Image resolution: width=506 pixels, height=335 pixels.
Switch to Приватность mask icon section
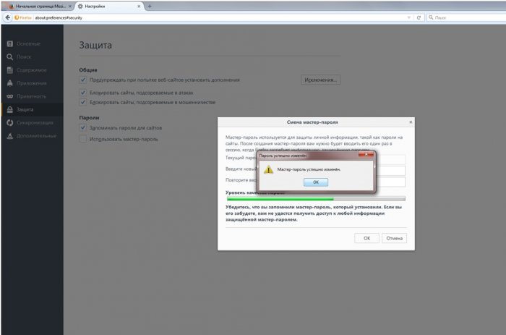[x=30, y=96]
